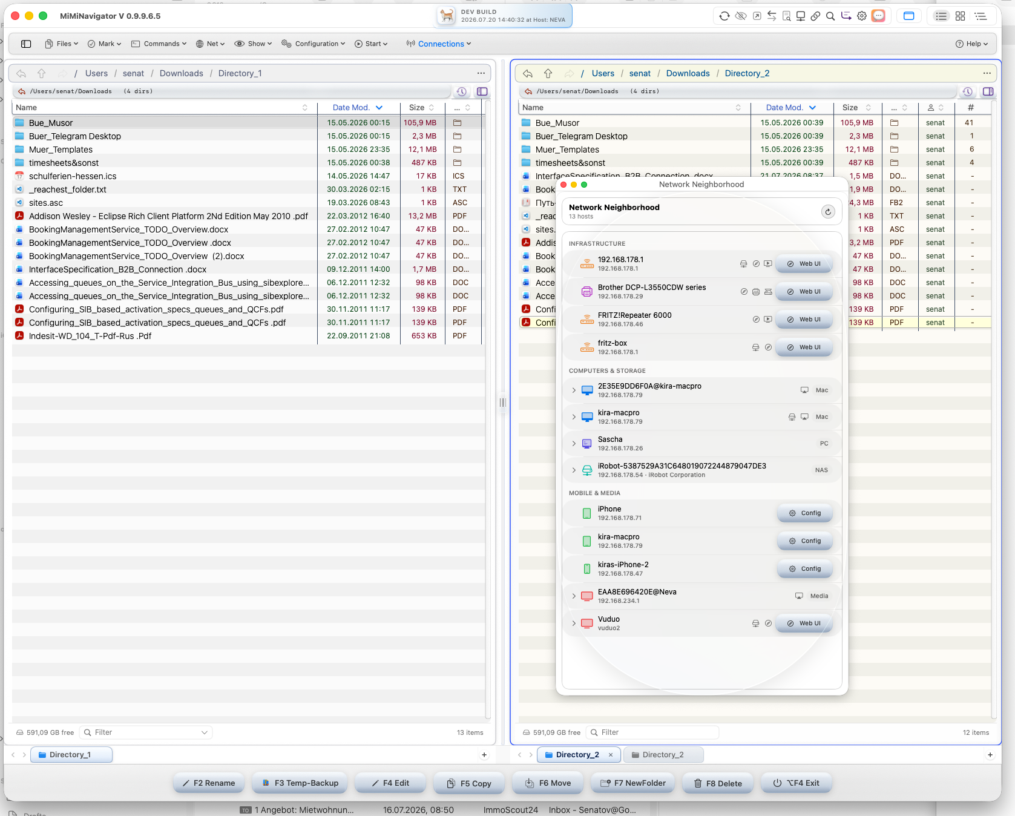Click the printer icon in the Brother row
Image resolution: width=1015 pixels, height=816 pixels.
click(756, 292)
